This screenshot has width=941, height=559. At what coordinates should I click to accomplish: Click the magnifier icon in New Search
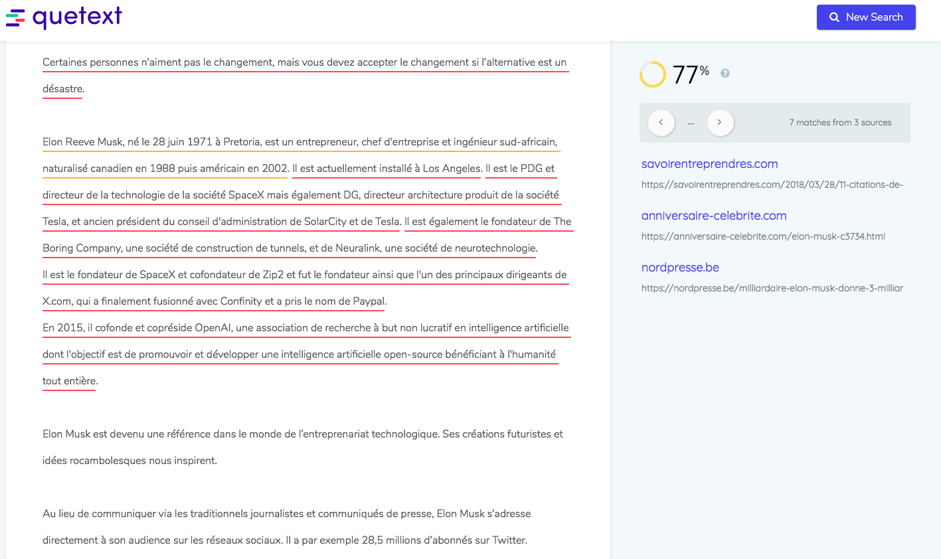click(834, 17)
